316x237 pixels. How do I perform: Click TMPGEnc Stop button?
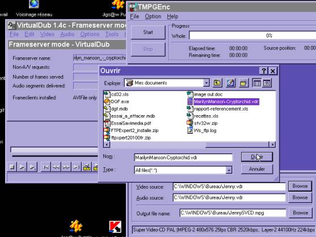(x=148, y=49)
